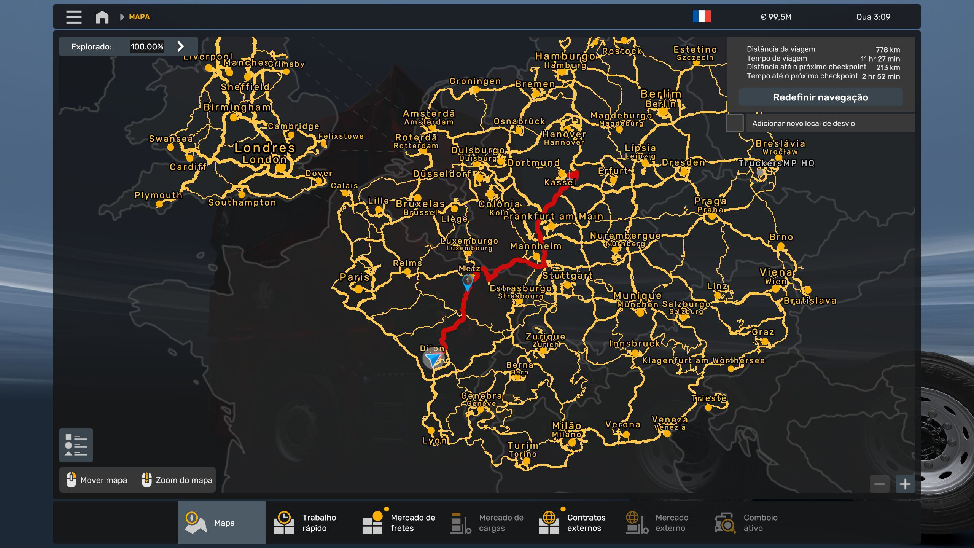Click the MAPA breadcrumb arrow

(x=122, y=17)
